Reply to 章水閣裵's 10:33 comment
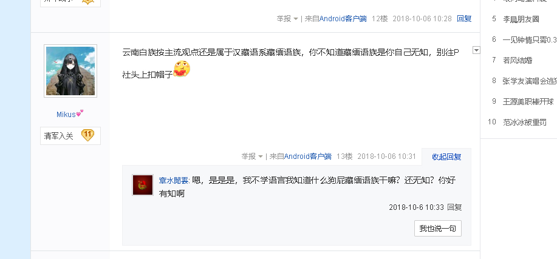The height and width of the screenshot is (259, 557). (454, 207)
